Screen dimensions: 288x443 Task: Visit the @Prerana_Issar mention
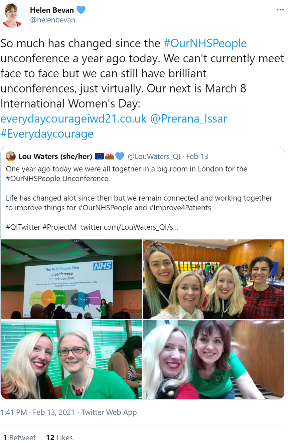tap(189, 119)
